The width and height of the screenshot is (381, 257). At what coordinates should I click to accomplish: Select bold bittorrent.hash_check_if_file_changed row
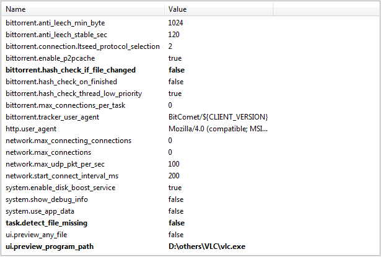point(70,70)
